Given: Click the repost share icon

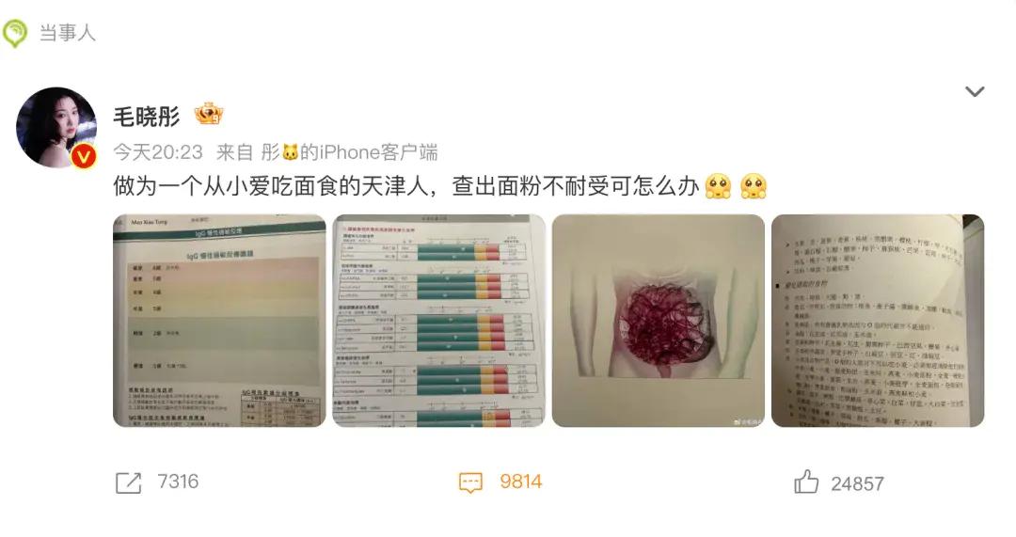Looking at the screenshot, I should 128,482.
